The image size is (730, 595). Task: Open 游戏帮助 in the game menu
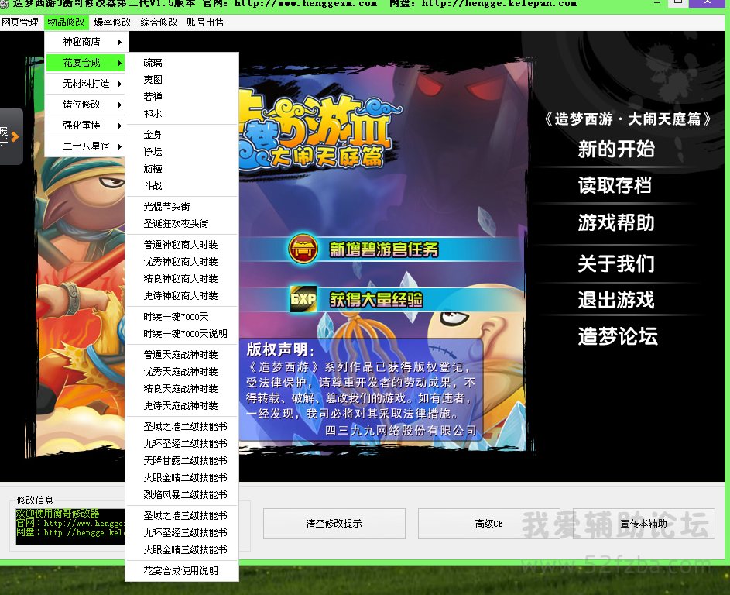616,222
